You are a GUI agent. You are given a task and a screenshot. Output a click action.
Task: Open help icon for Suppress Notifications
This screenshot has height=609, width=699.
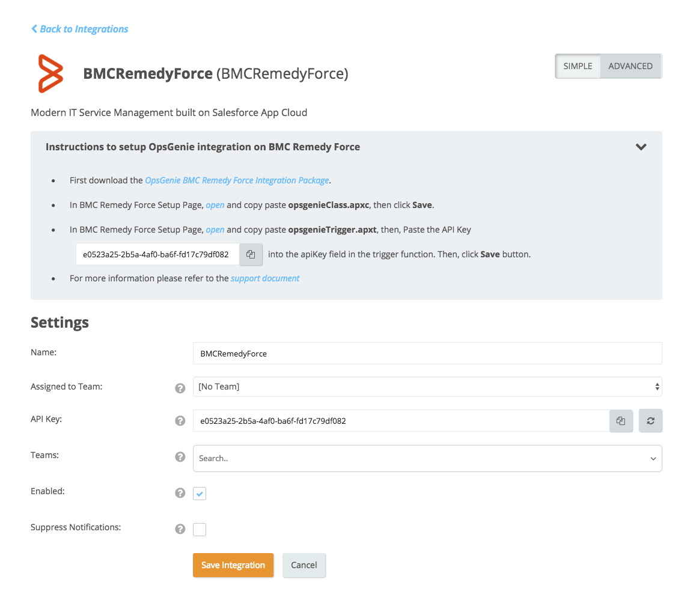click(180, 529)
